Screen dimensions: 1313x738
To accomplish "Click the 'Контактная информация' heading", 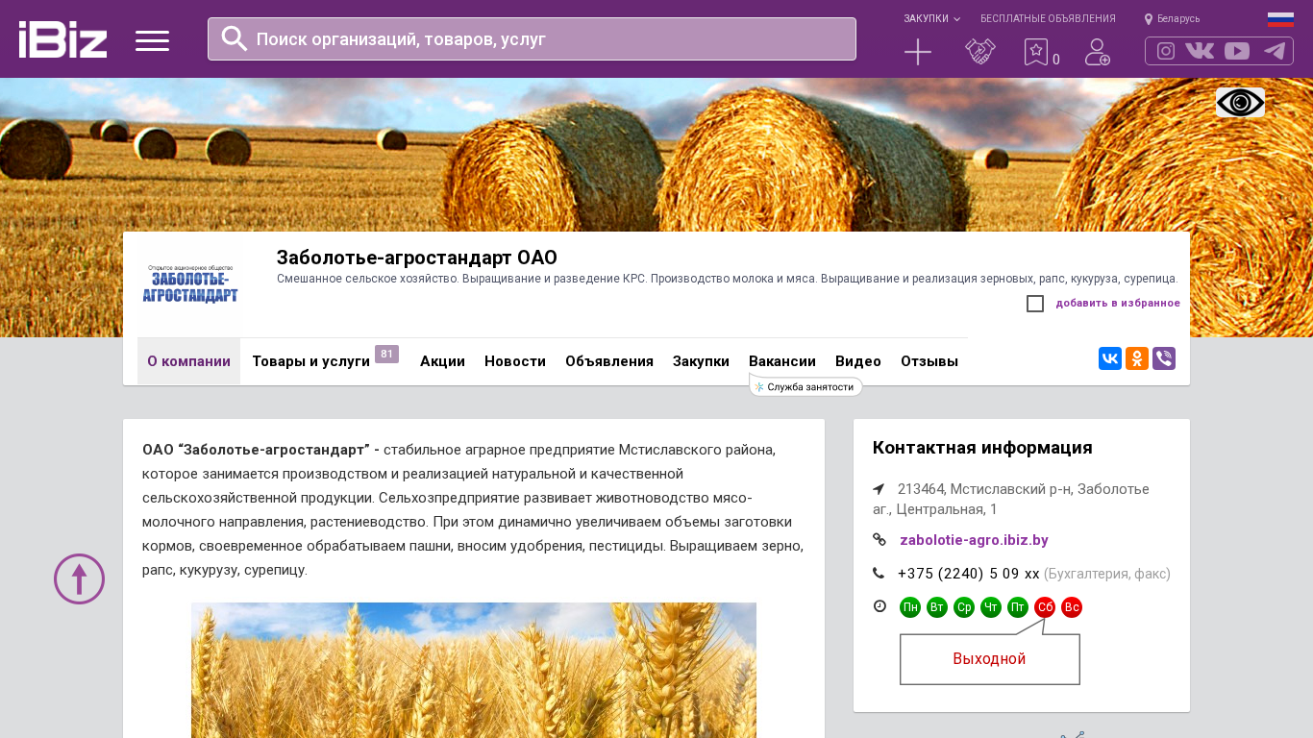I will click(982, 448).
